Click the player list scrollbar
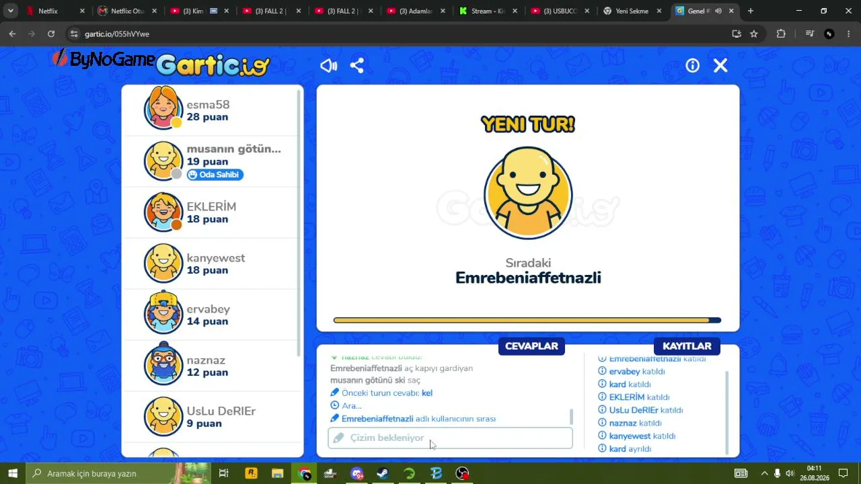This screenshot has height=484, width=861. point(299,224)
